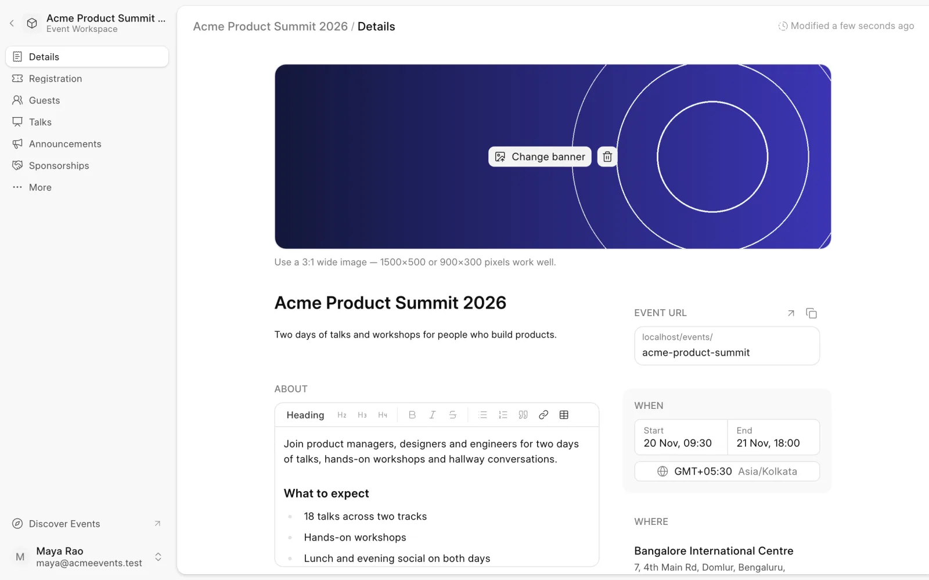Image resolution: width=929 pixels, height=580 pixels.
Task: Insert a blockquote
Action: (523, 415)
